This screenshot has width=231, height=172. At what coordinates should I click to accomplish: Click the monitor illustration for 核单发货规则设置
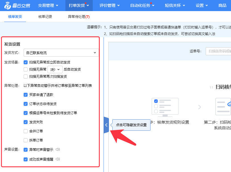click(x=165, y=107)
